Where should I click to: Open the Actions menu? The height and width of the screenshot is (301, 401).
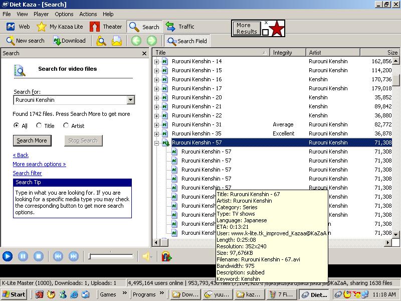[88, 14]
